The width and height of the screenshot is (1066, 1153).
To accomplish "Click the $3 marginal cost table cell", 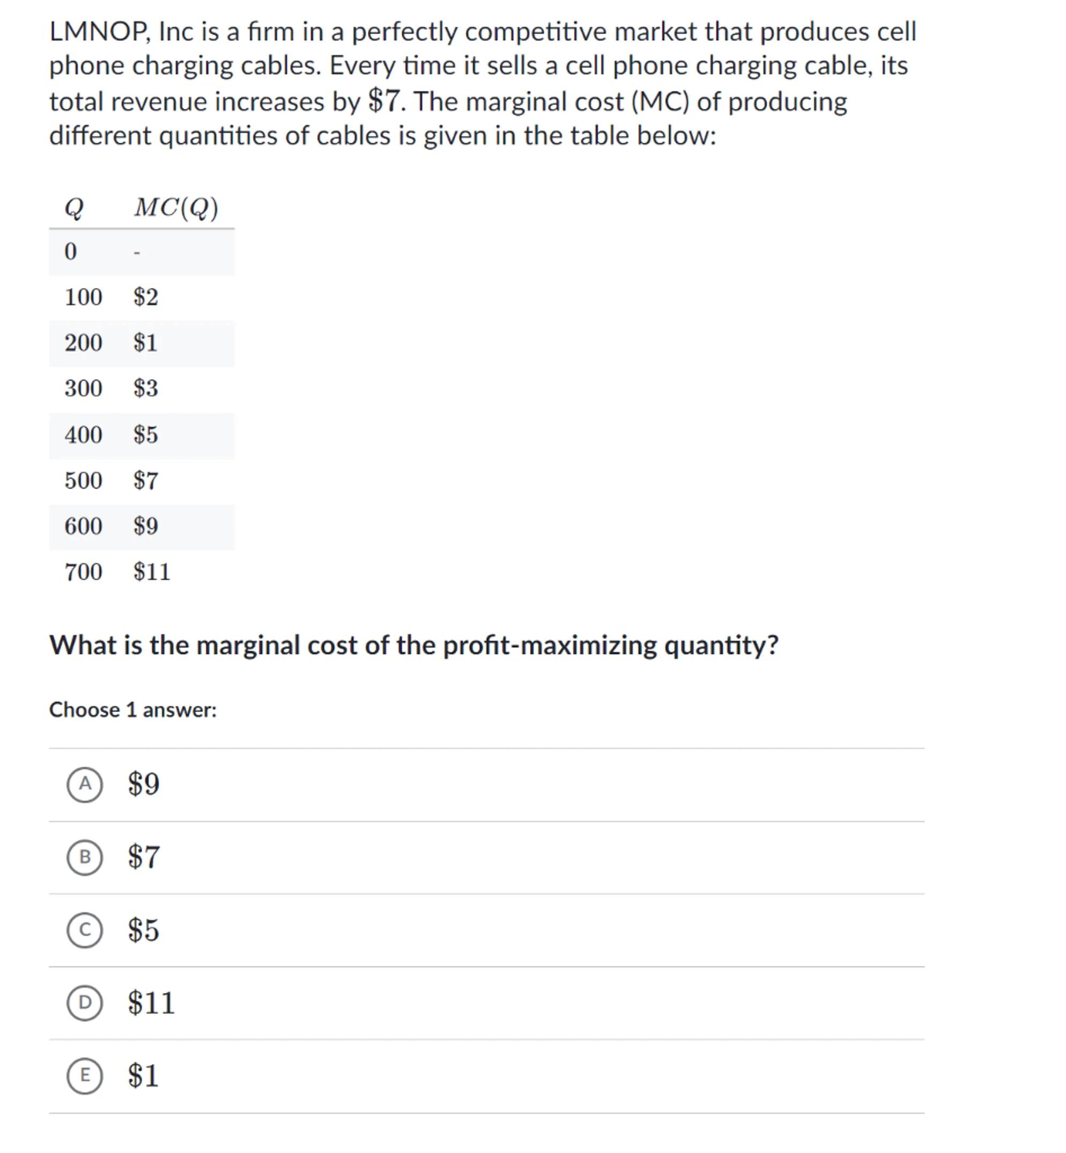I will tap(145, 388).
